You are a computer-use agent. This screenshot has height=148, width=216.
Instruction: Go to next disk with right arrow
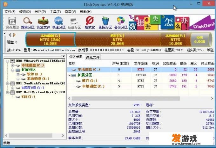tap(14, 35)
